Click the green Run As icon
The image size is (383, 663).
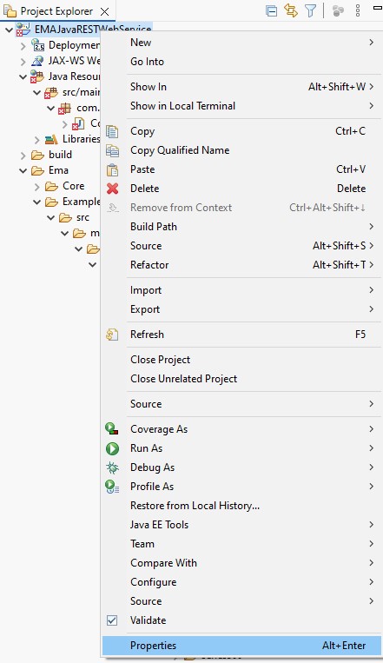tap(112, 448)
